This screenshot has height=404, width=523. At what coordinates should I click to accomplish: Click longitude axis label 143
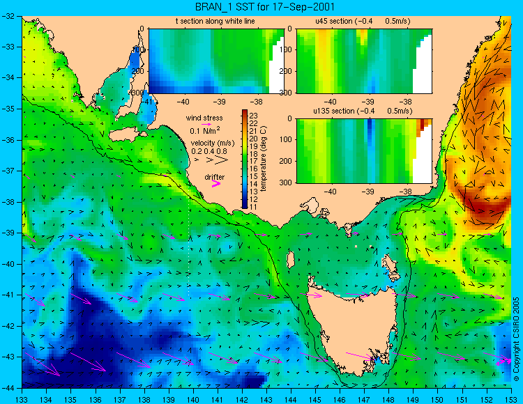coord(266,400)
